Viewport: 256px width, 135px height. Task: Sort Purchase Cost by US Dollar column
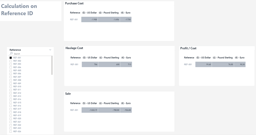coord(89,13)
